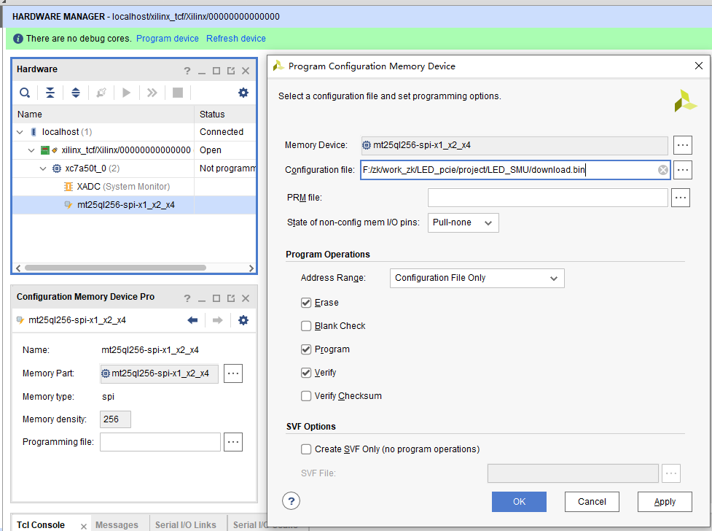The height and width of the screenshot is (531, 712).
Task: Close the Tcl Console tab
Action: [x=84, y=526]
